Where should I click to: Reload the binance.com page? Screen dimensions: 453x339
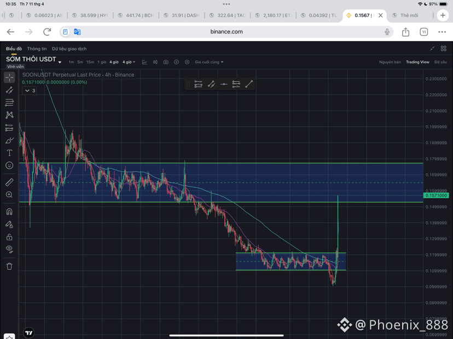47,32
